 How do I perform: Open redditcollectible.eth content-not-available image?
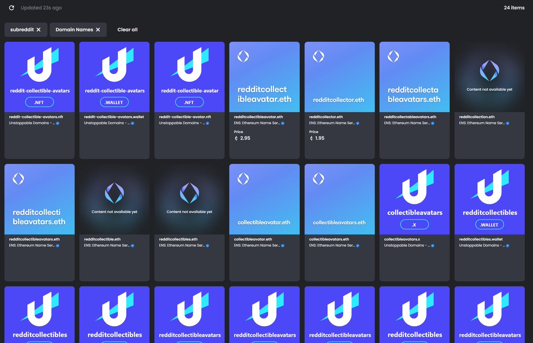(x=115, y=199)
